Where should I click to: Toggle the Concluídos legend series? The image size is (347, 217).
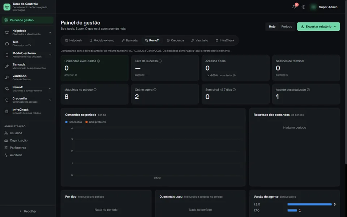[73, 122]
